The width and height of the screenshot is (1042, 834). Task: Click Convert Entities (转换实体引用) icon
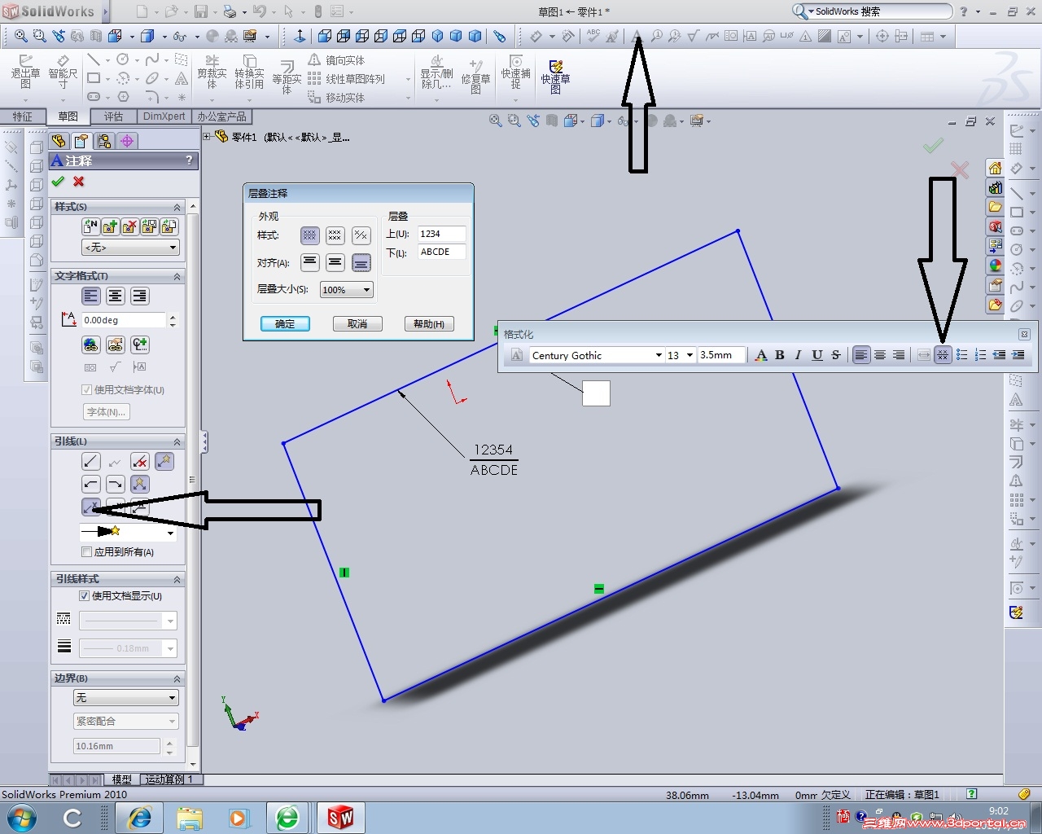tap(249, 72)
